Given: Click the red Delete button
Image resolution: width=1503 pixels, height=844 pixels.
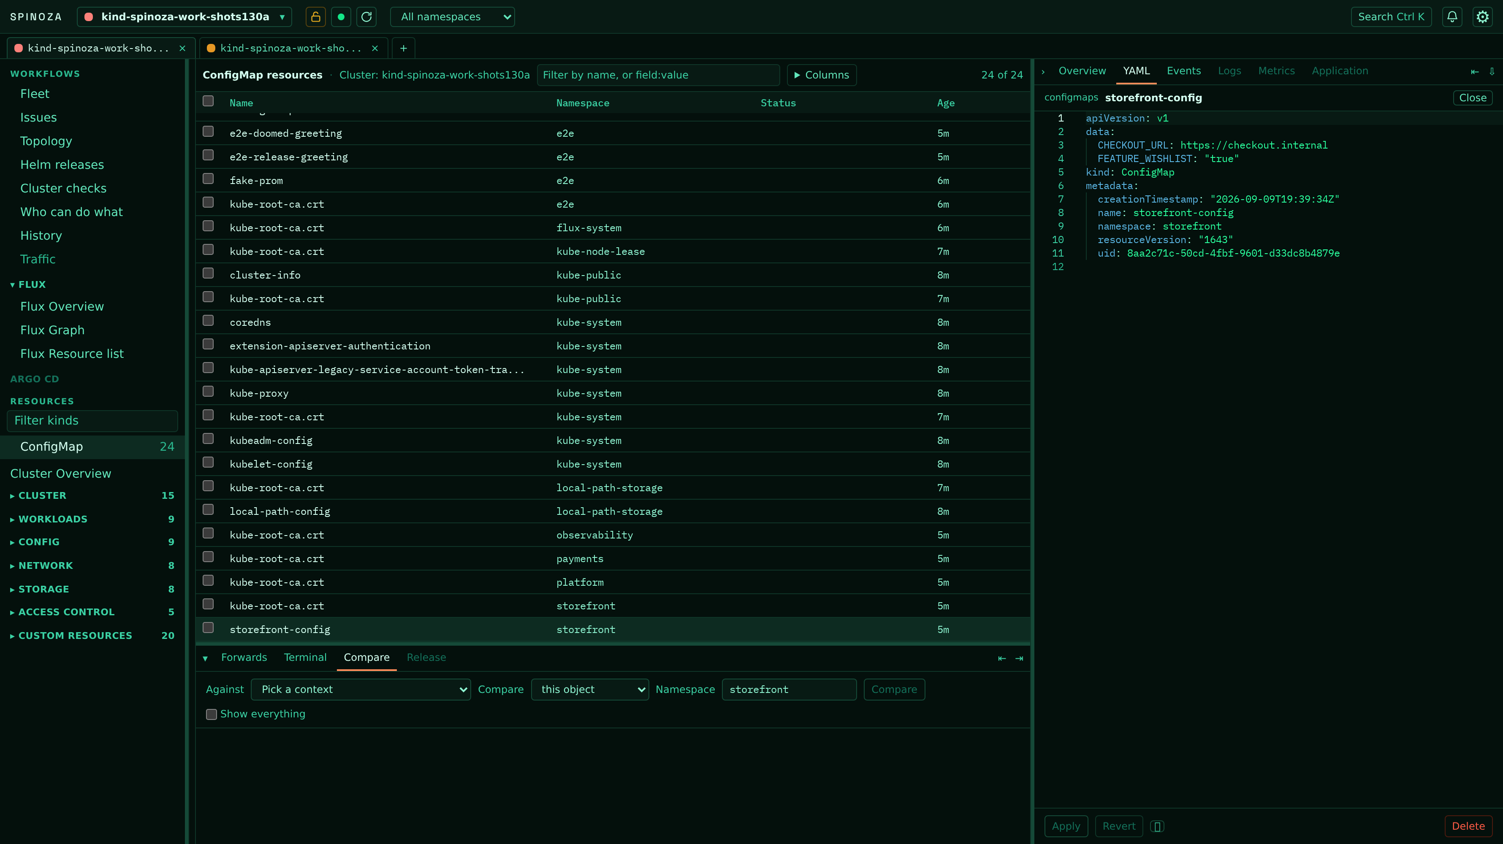Looking at the screenshot, I should [x=1468, y=827].
